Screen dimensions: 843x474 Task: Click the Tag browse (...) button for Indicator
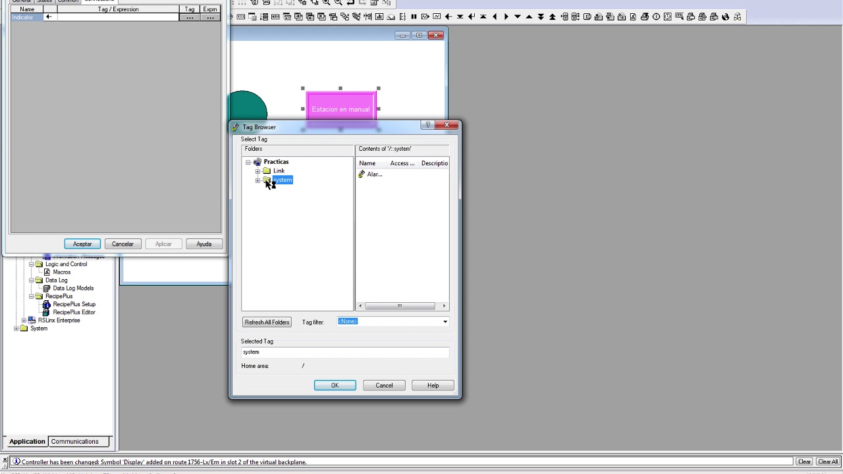pyautogui.click(x=190, y=17)
